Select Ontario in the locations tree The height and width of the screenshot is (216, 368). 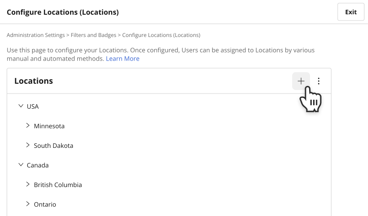pos(45,204)
